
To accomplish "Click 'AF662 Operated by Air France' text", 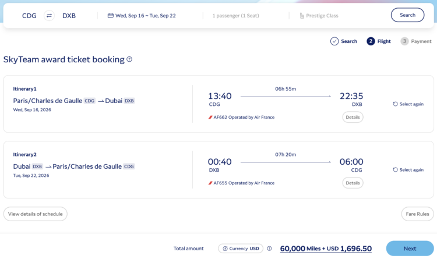I will 244,117.
